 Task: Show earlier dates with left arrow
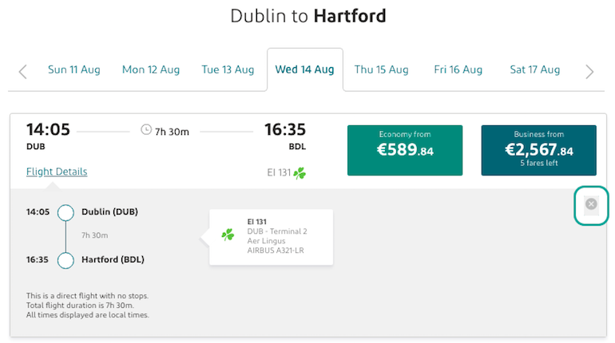(x=22, y=72)
